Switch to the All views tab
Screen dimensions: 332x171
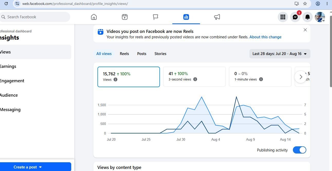[104, 54]
